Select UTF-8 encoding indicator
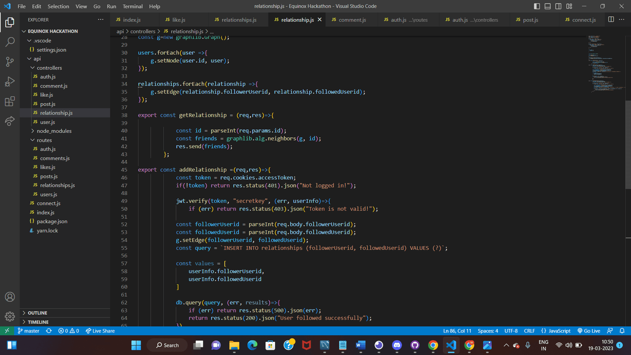631x355 pixels. tap(511, 331)
